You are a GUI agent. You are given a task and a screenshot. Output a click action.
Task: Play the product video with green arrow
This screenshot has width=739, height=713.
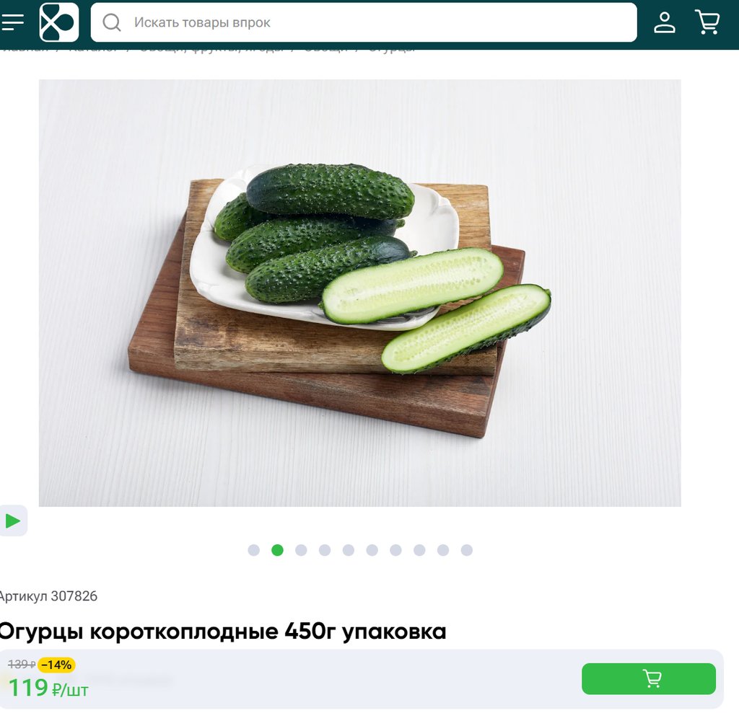(x=13, y=521)
